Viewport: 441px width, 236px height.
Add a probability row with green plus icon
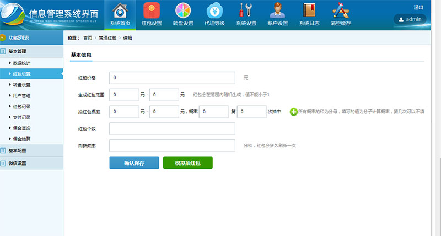click(x=293, y=112)
